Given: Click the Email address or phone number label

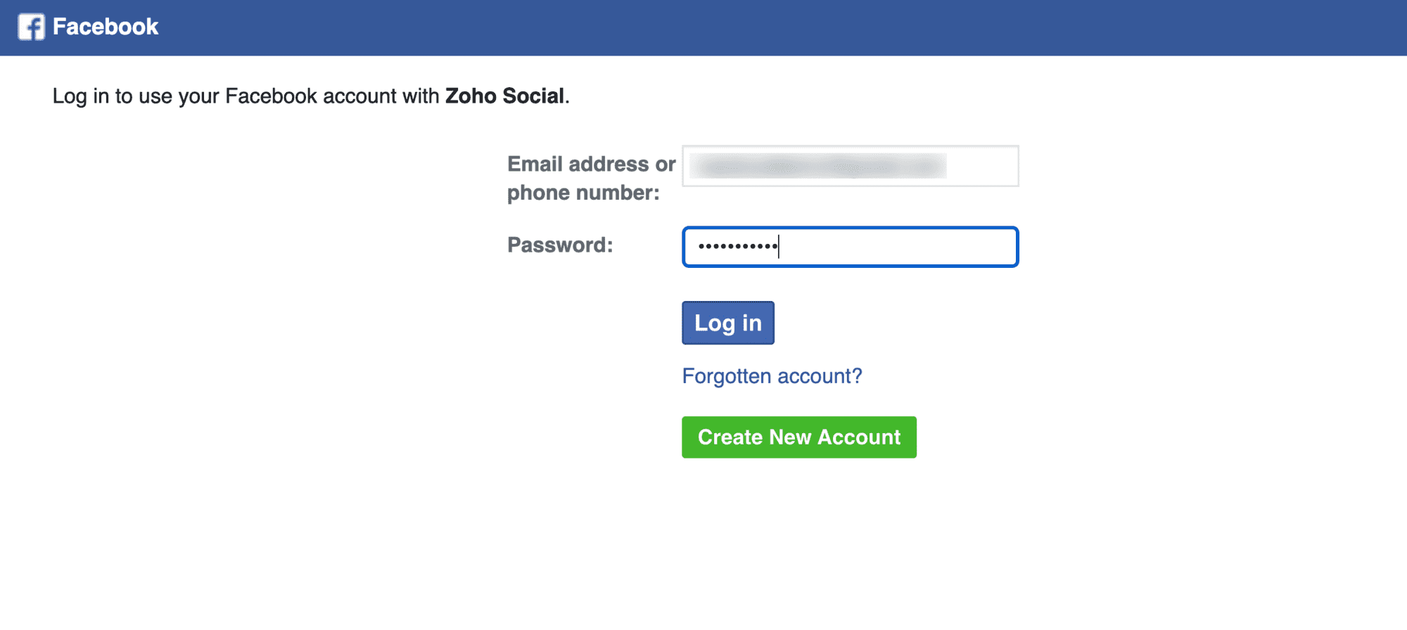Looking at the screenshot, I should click(590, 178).
